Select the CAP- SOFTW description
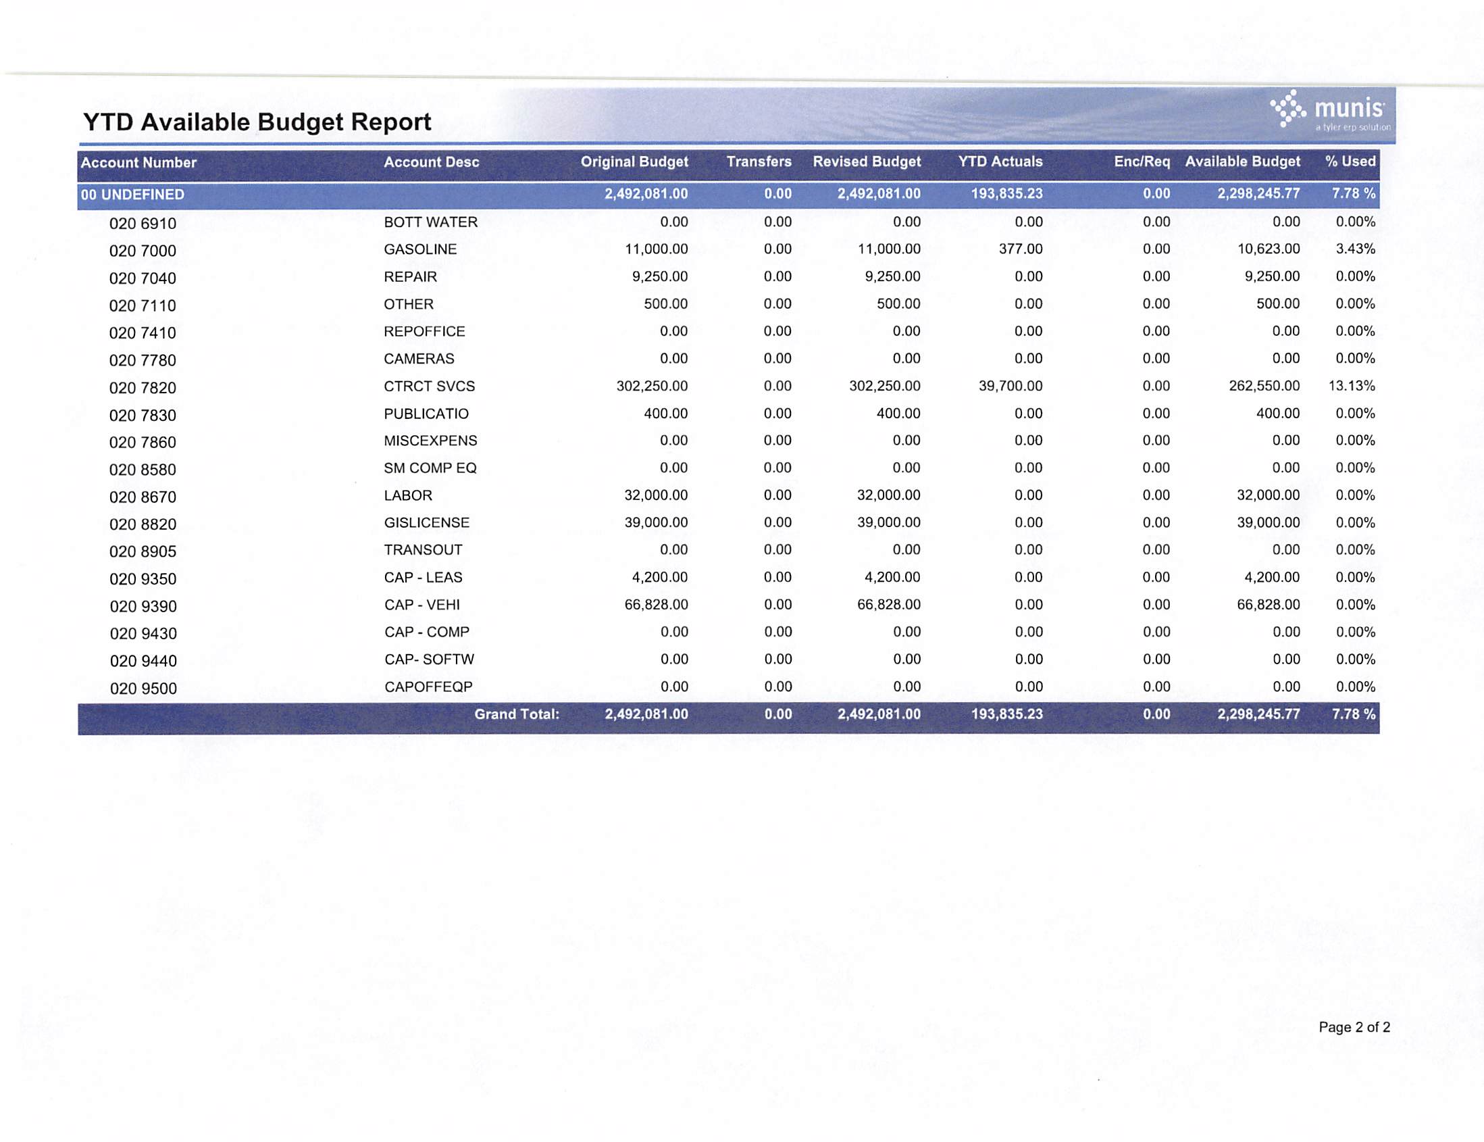The image size is (1484, 1142). tap(430, 659)
